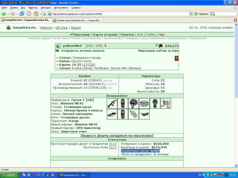238x178 pixels.
Task: Click the toolbar icon beside the Home button
Action: 43,14
